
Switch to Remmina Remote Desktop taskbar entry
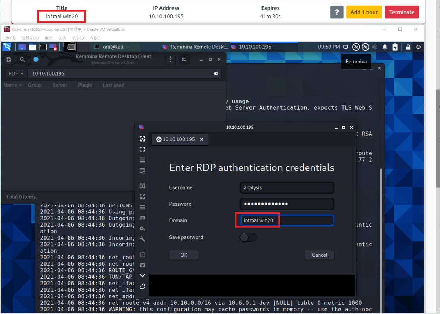tap(195, 47)
